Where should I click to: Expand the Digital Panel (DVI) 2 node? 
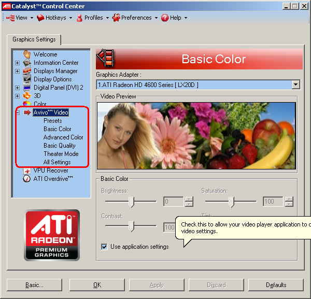click(x=18, y=88)
